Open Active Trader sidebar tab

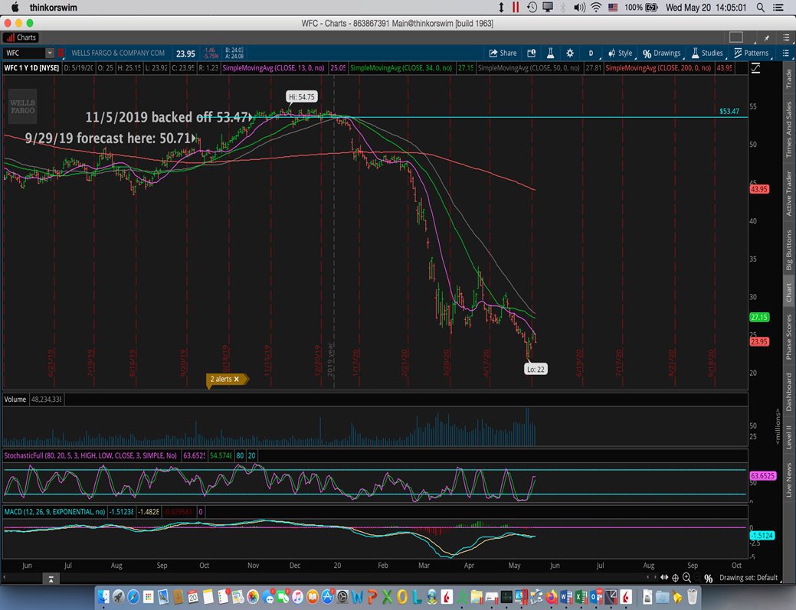[789, 193]
